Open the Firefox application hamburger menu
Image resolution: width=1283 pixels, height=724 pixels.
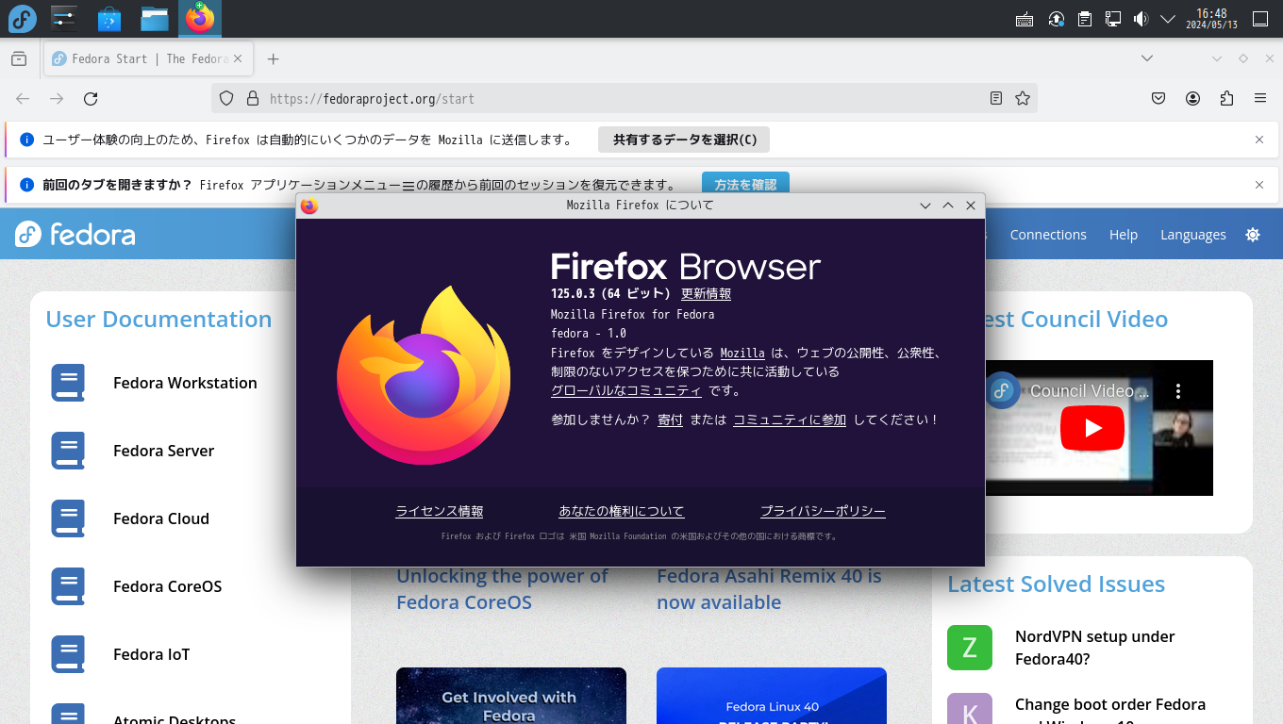(1260, 98)
